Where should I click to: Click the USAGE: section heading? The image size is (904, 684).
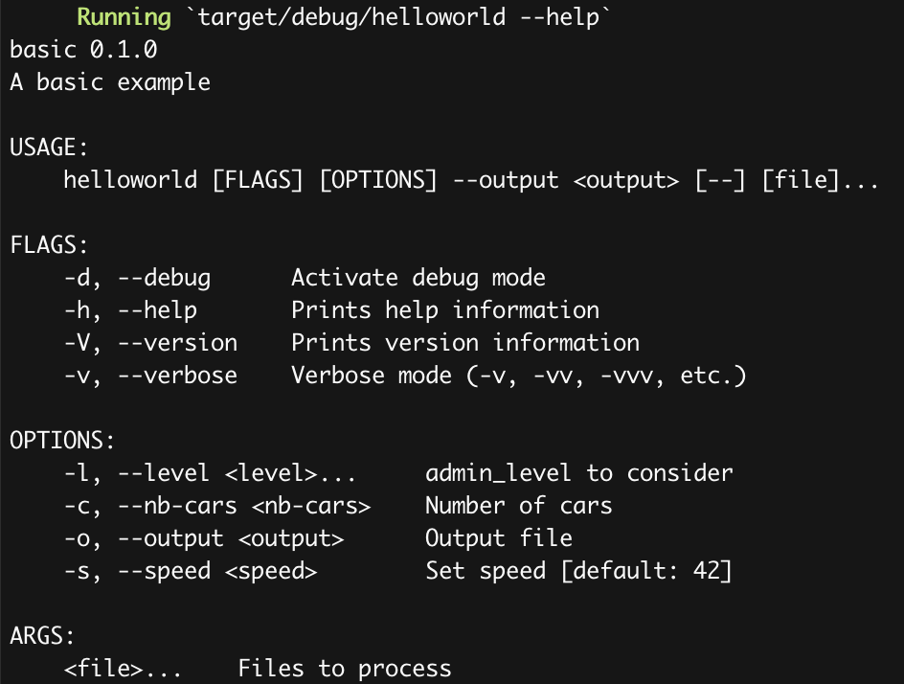click(49, 148)
